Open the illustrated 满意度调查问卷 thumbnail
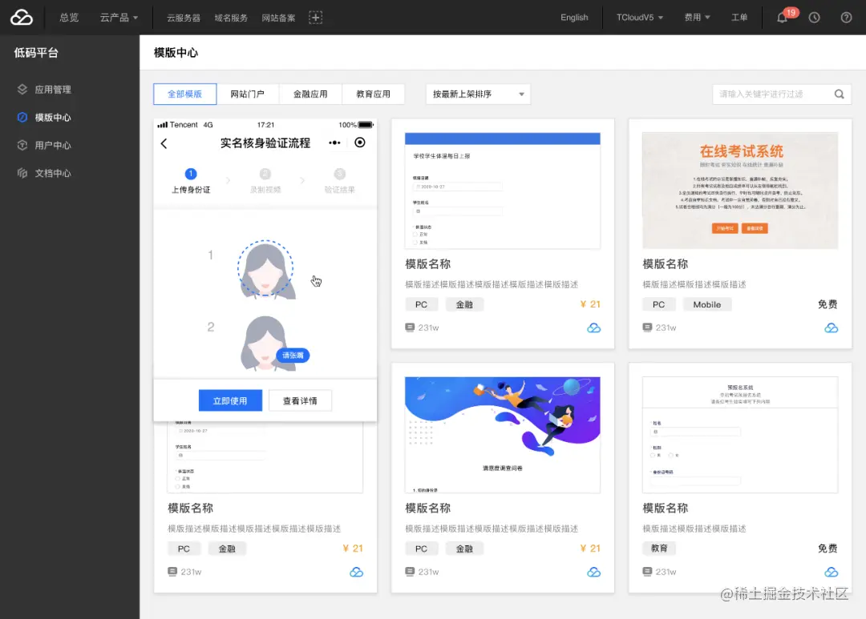This screenshot has height=619, width=866. point(503,435)
